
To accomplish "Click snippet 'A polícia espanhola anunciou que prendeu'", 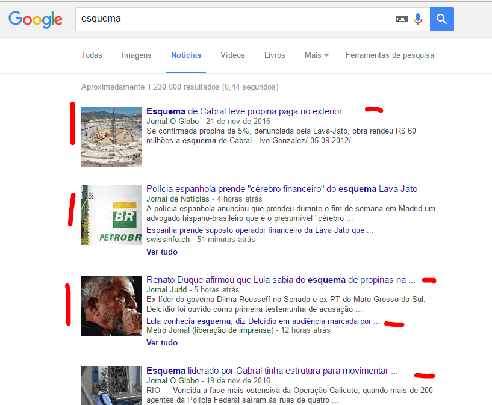I will pos(290,214).
